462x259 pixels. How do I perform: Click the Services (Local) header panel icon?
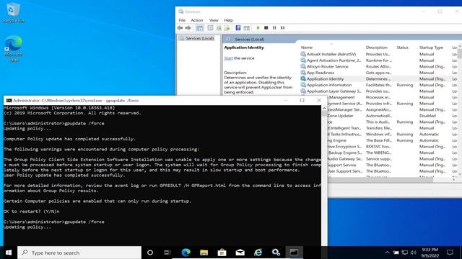click(x=228, y=39)
